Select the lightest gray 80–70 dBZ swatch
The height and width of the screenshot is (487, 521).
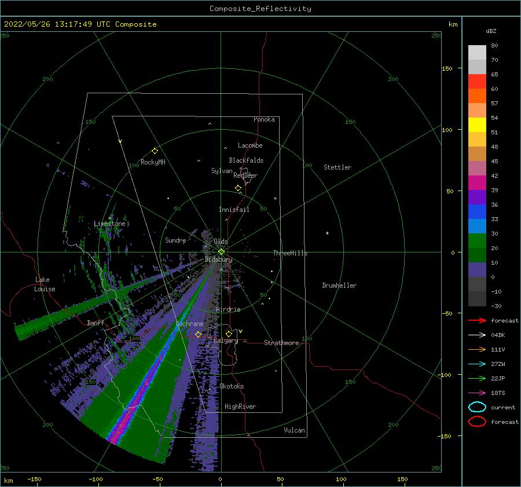(x=477, y=53)
